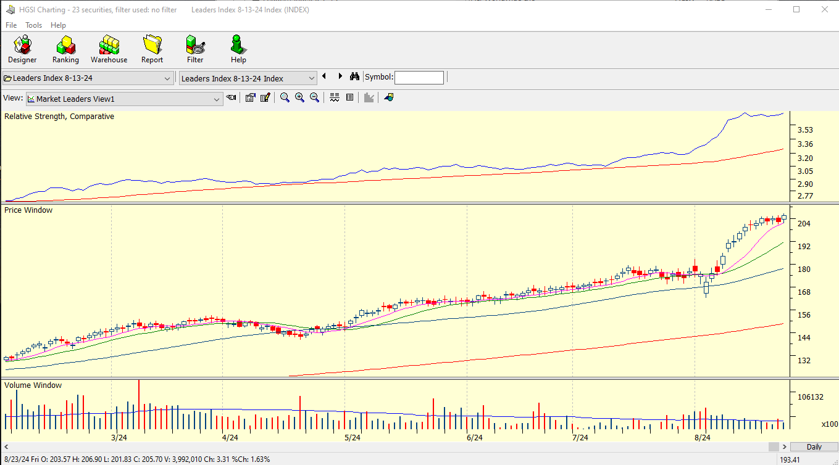Click the HGSI app title bar icon

[10, 10]
